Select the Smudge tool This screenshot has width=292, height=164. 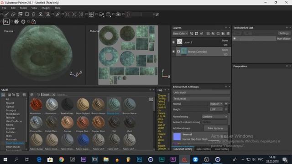(x=33, y=14)
